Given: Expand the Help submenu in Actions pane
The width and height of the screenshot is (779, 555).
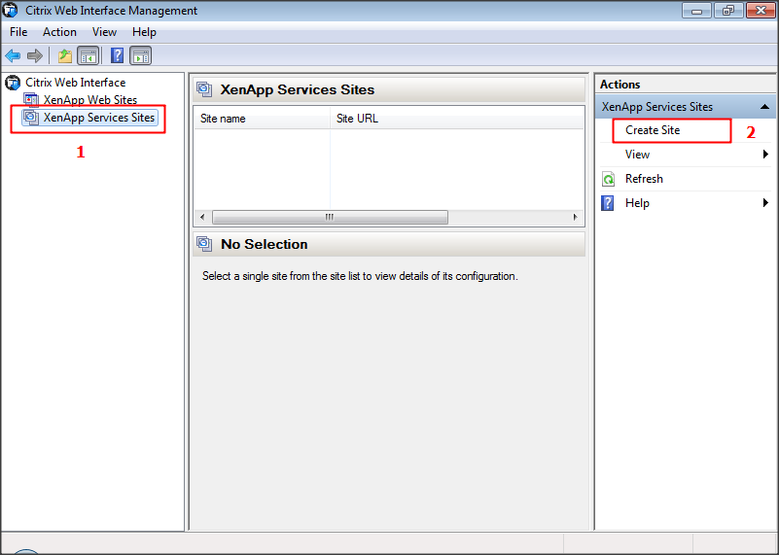Looking at the screenshot, I should point(637,203).
